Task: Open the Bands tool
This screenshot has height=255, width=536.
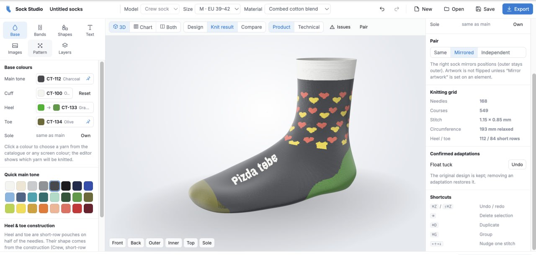Action: [40, 30]
